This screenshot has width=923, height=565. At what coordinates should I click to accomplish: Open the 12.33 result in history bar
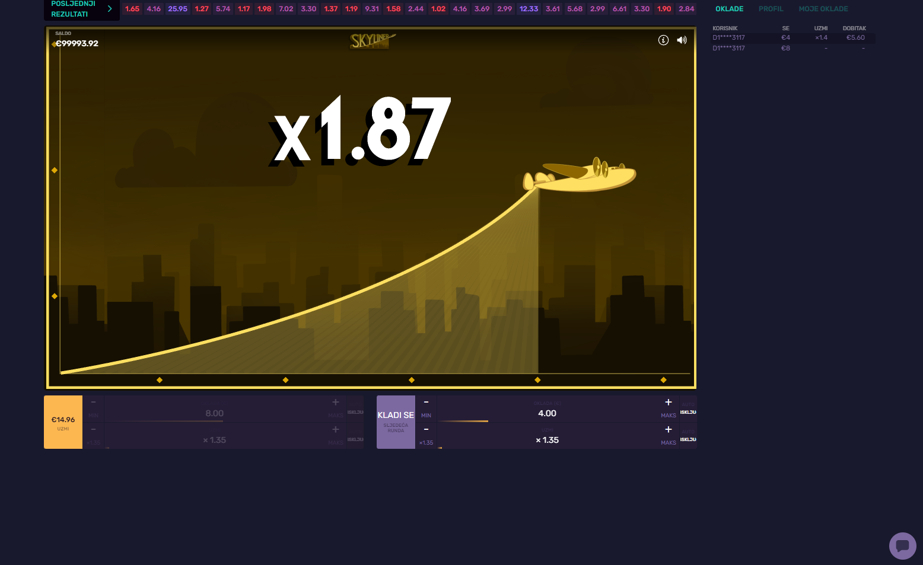click(x=529, y=9)
